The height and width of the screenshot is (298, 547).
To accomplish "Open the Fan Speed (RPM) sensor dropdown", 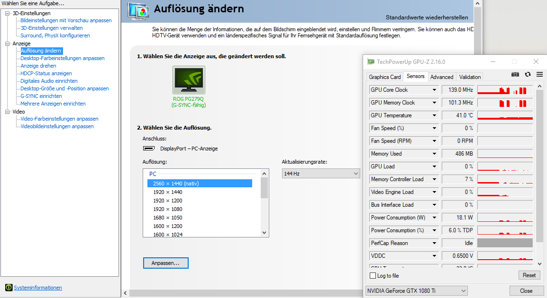I will 434,141.
